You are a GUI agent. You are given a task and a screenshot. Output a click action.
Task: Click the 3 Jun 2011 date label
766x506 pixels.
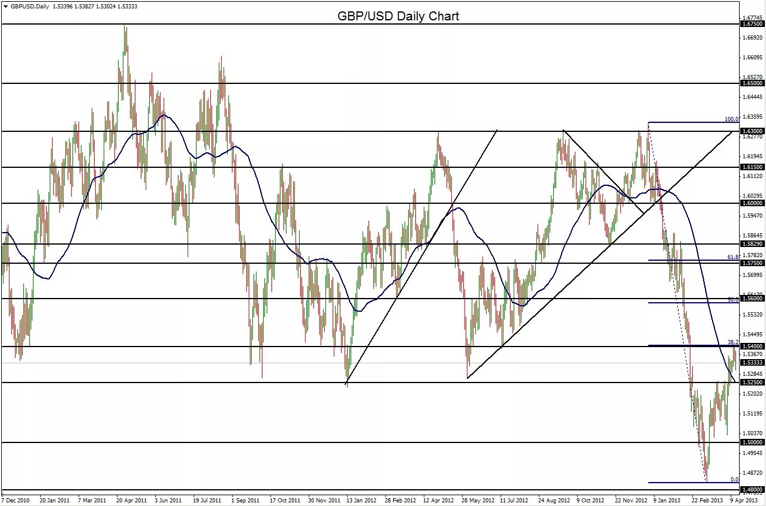click(168, 499)
